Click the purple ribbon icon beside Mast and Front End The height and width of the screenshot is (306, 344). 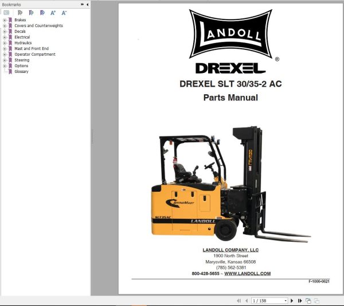10,49
